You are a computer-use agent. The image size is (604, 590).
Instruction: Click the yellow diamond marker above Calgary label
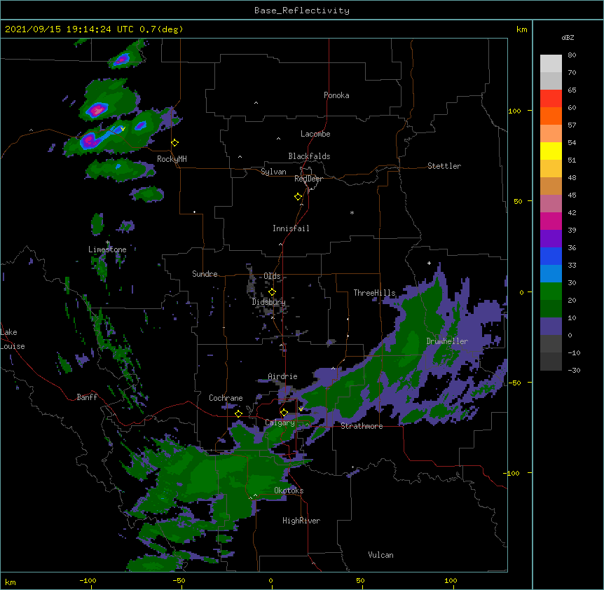tap(284, 413)
